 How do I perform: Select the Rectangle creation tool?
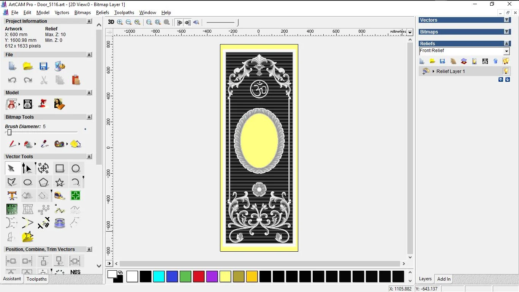pos(60,168)
